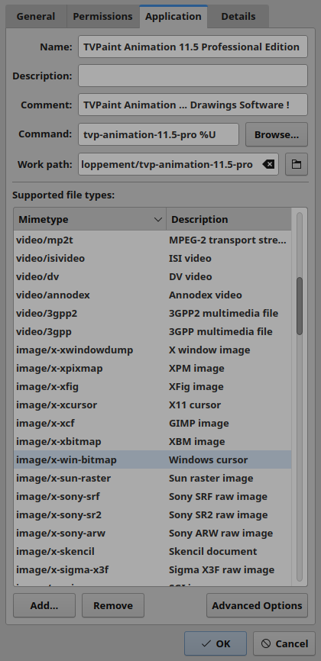The width and height of the screenshot is (321, 661).
Task: Select the image/x-xcursor row
Action: (153, 405)
